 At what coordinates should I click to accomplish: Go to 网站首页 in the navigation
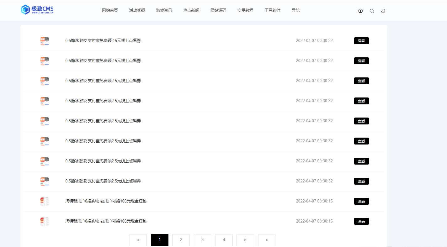(110, 10)
